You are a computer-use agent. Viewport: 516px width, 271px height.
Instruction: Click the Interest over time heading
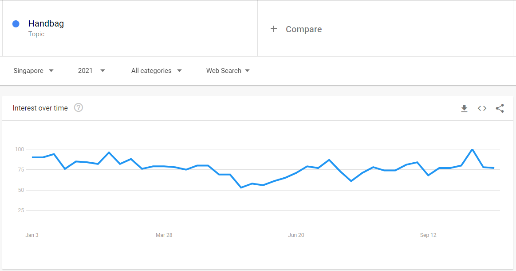click(40, 108)
